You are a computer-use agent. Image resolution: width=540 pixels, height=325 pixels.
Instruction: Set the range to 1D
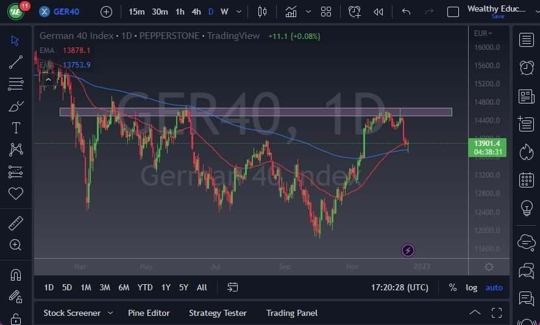49,287
